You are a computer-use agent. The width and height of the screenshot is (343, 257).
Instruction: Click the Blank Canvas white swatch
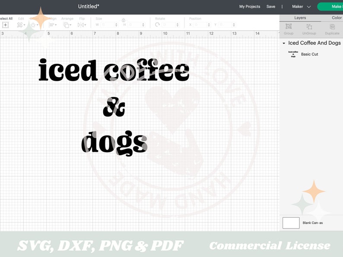pos(291,223)
